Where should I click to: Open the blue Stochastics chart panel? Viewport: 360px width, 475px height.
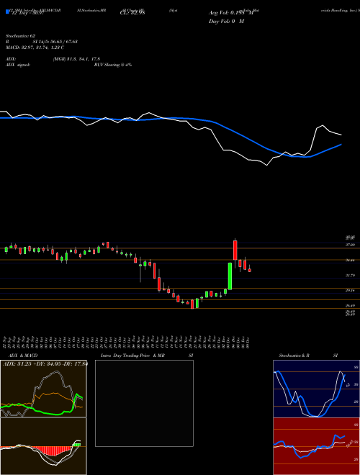[x=316, y=389]
